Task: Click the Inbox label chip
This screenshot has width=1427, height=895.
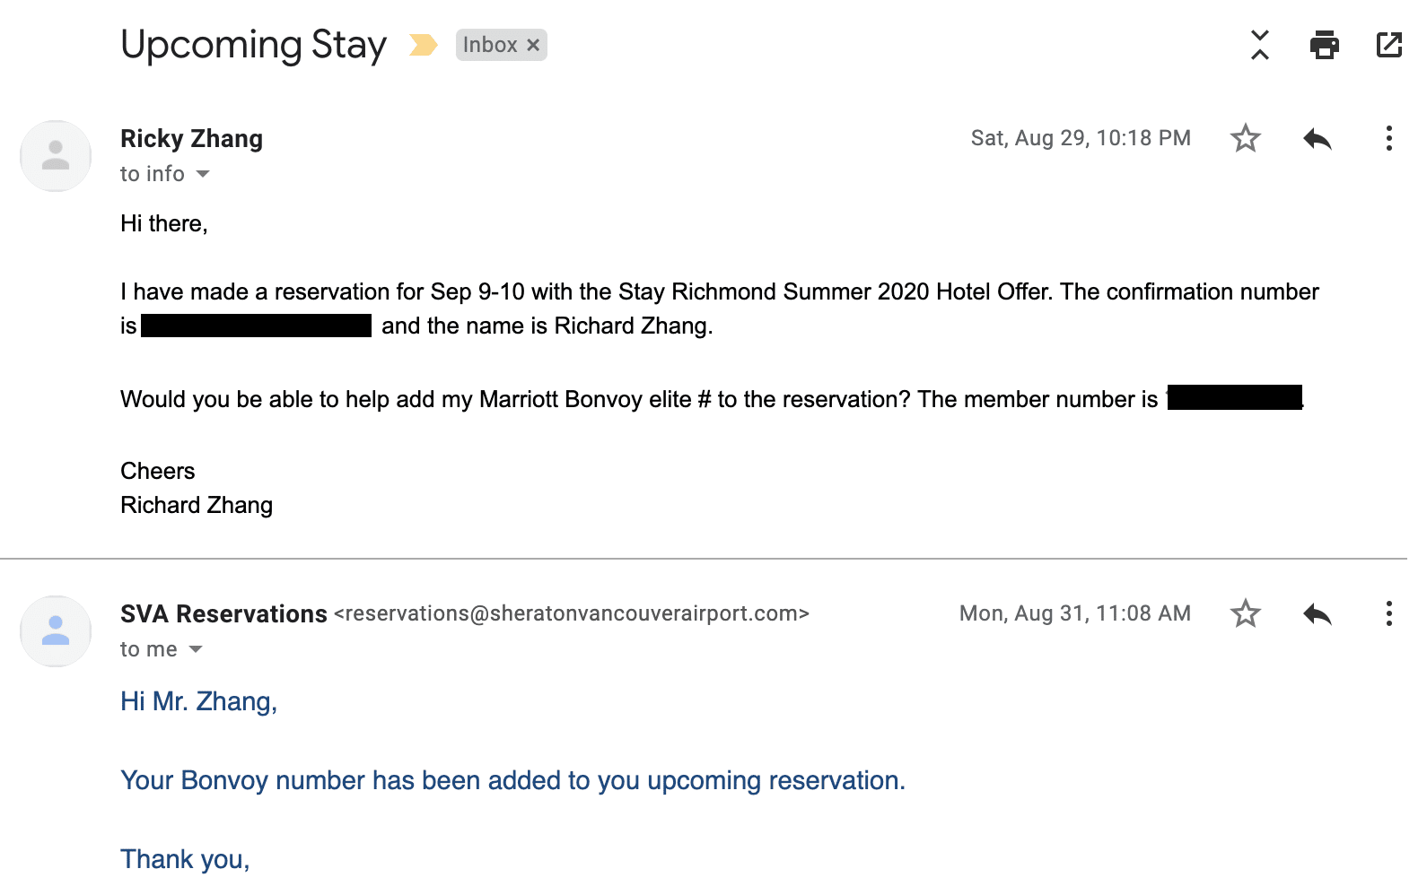Action: point(490,45)
